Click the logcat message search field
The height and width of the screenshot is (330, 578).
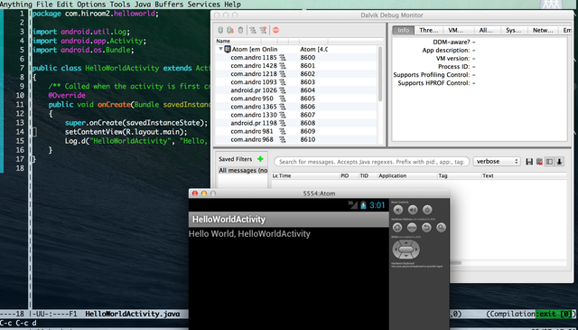click(371, 162)
